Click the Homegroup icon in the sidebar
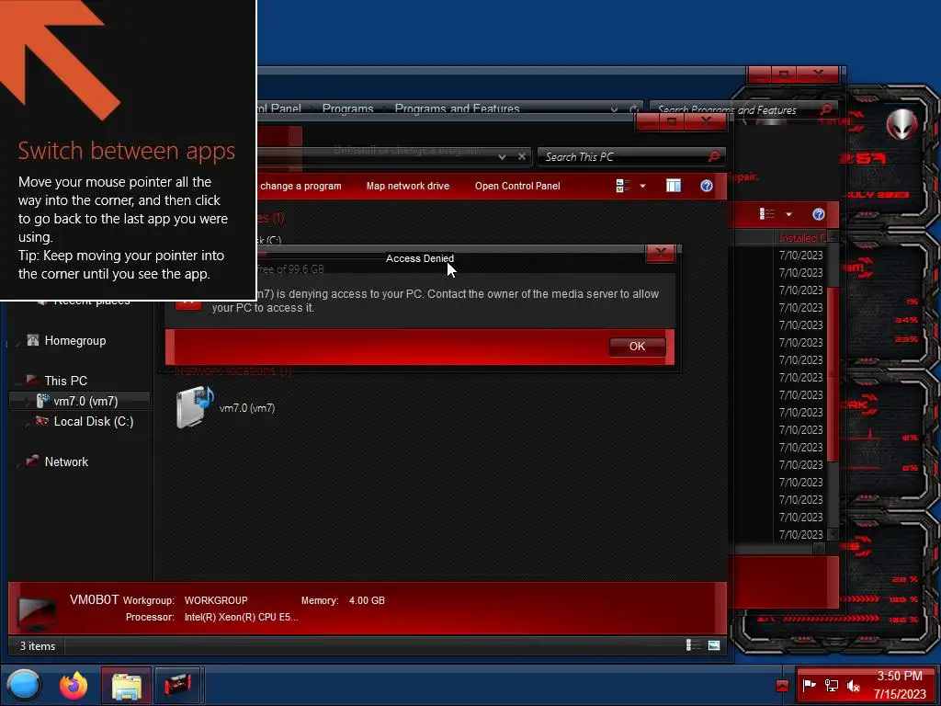Screen dimensions: 941x706 33,340
